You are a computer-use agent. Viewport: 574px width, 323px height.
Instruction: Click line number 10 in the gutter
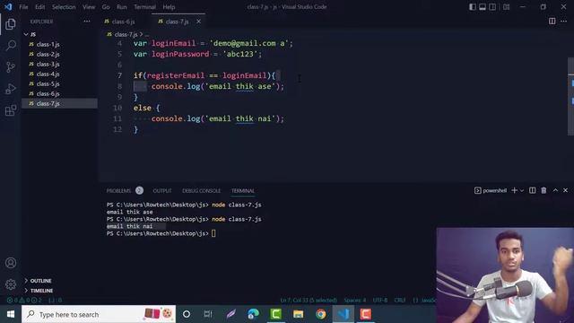point(117,108)
